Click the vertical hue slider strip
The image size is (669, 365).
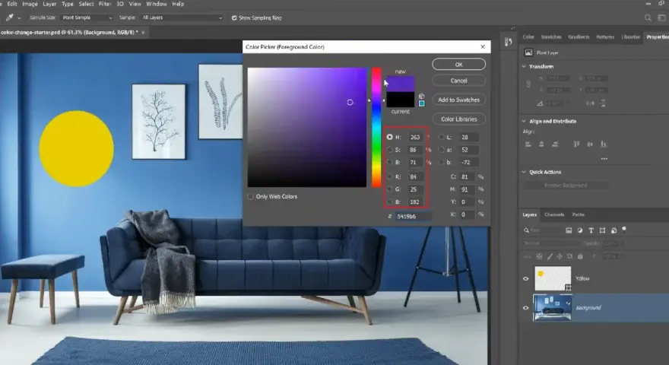pos(376,127)
